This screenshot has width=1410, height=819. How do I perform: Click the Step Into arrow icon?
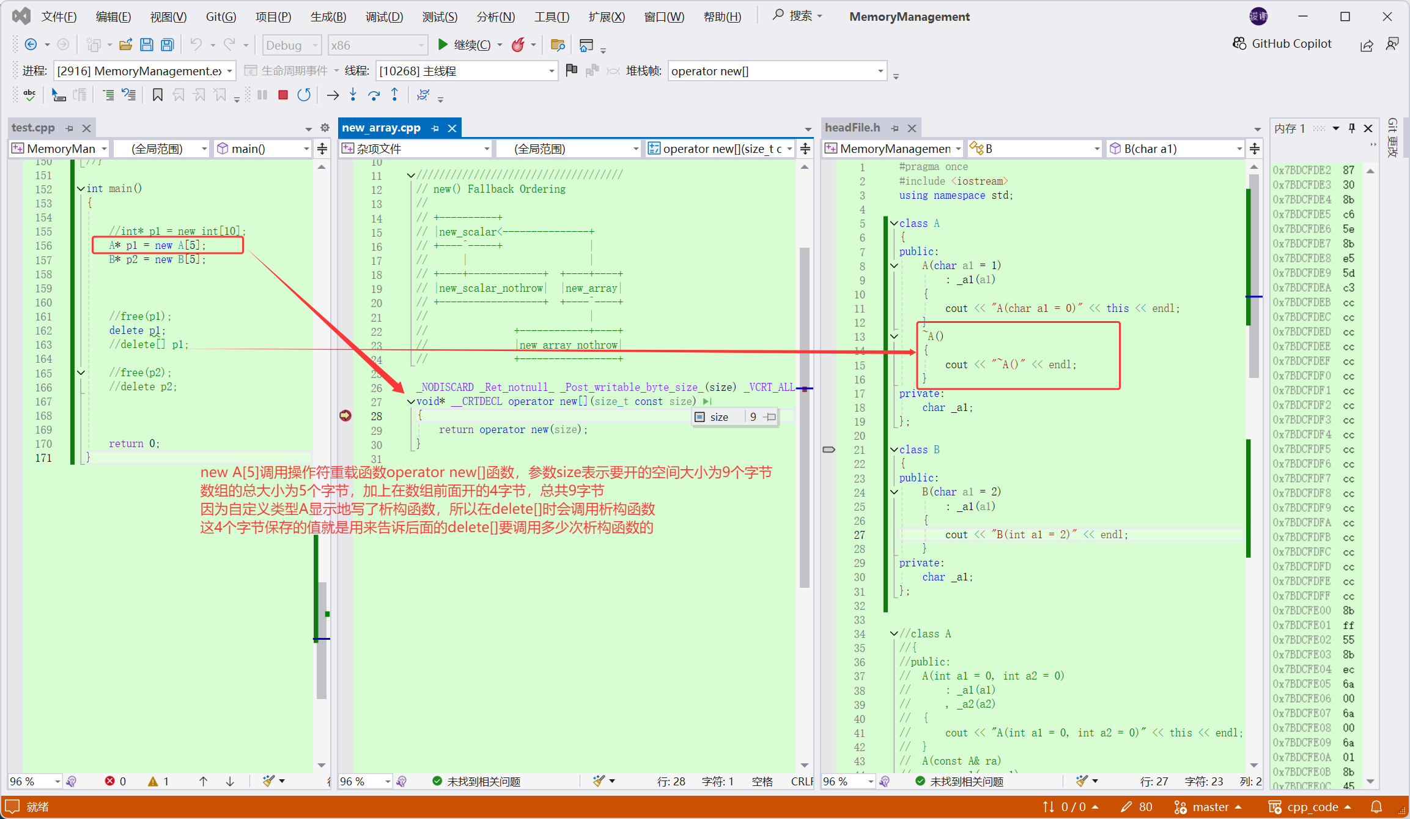tap(353, 95)
